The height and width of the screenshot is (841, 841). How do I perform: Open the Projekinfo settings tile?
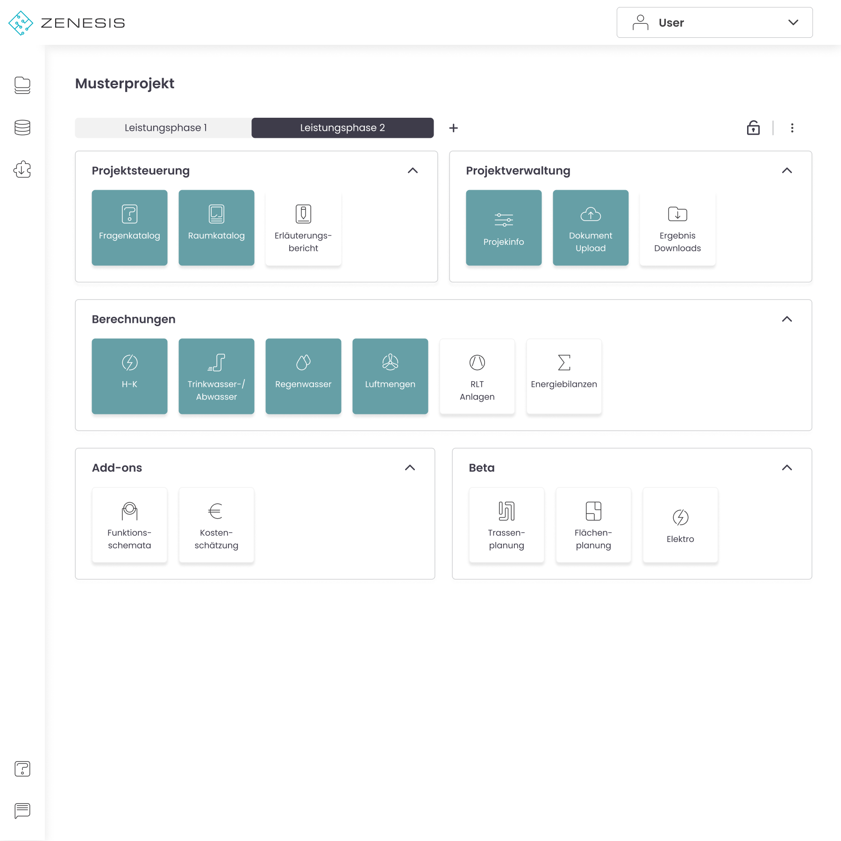coord(504,228)
